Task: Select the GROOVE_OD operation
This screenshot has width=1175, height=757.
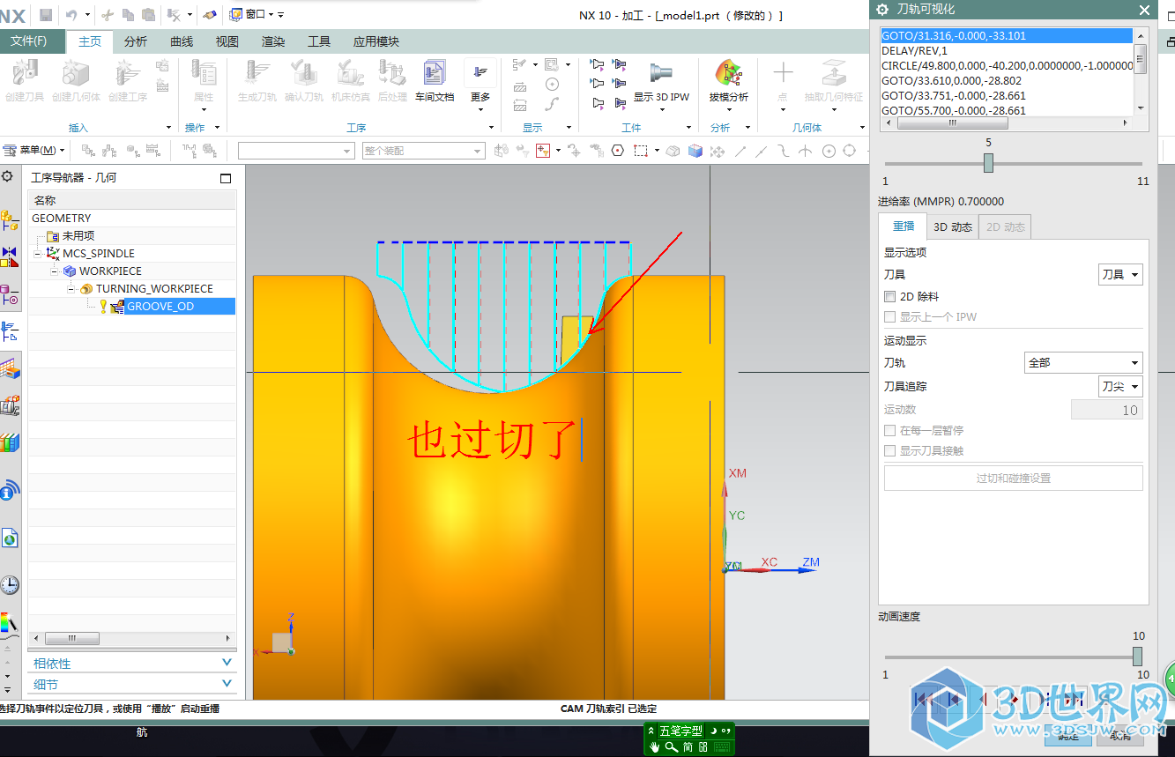Action: [160, 307]
